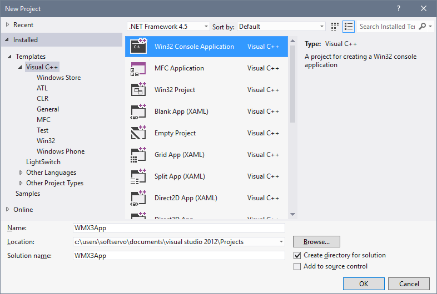Select the 'Split App (XAML)' template name

pyautogui.click(x=180, y=176)
